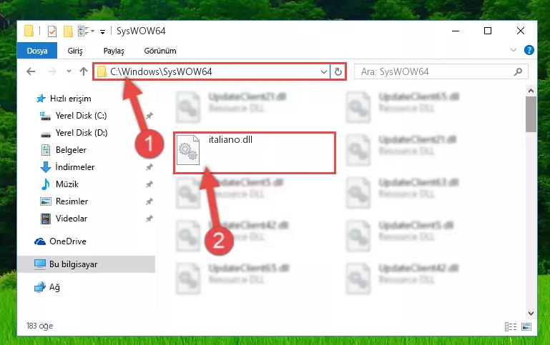550x345 pixels.
Task: Open Belgeler folder in sidebar
Action: tap(71, 150)
